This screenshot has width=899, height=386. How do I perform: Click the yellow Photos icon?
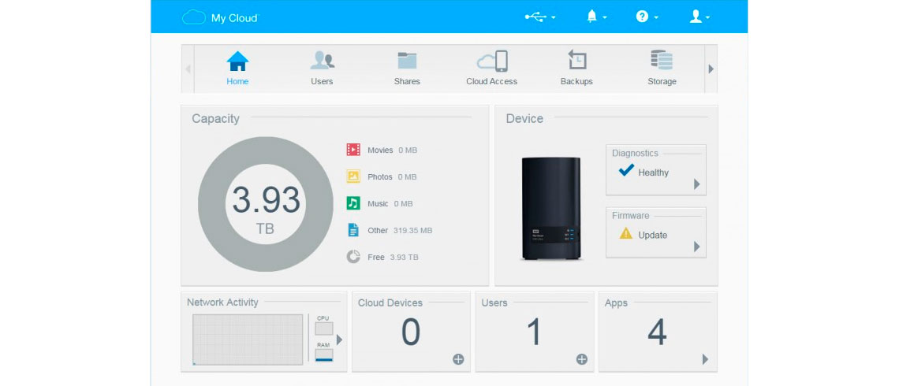353,176
